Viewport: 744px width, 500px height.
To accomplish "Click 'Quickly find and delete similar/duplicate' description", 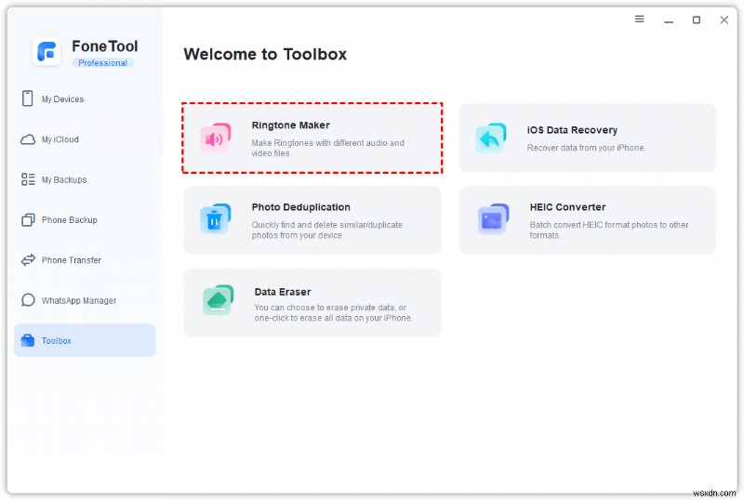I will click(x=327, y=230).
